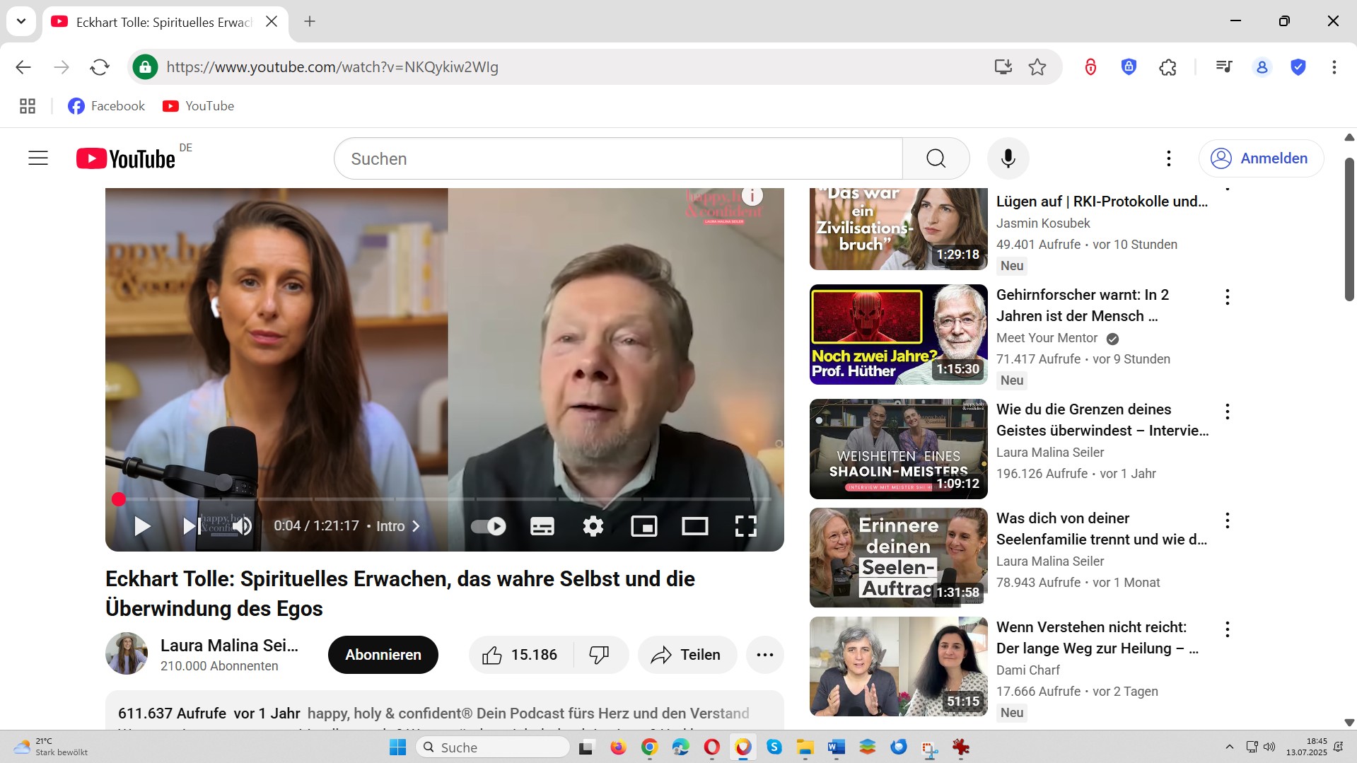Image resolution: width=1357 pixels, height=763 pixels.
Task: Open miniplayer for the video
Action: (x=643, y=526)
